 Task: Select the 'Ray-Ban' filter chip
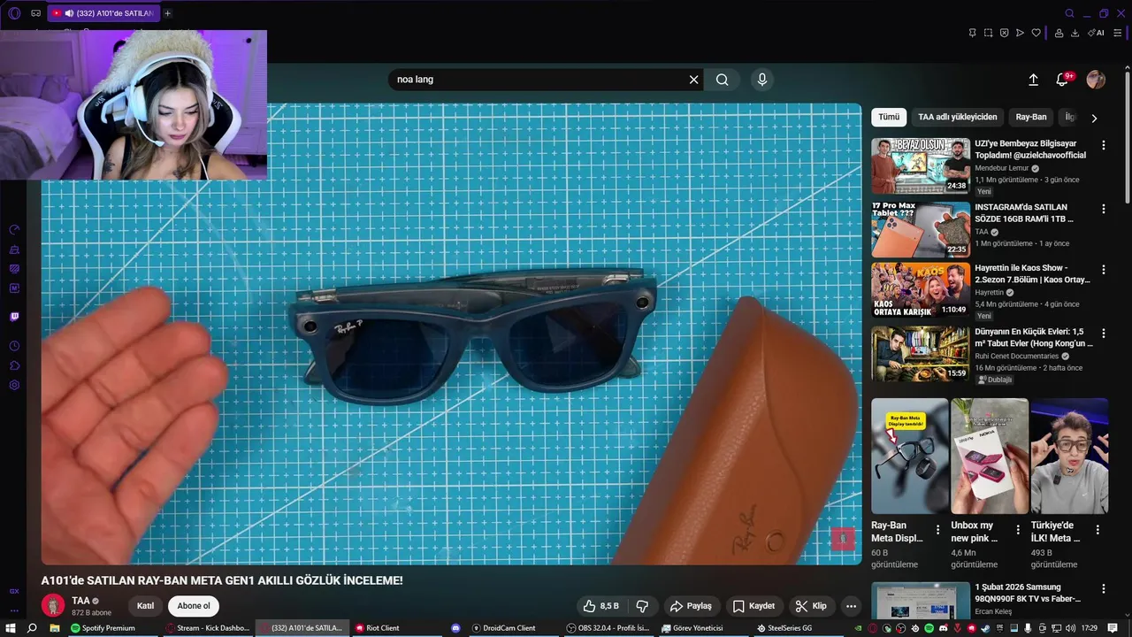1031,117
